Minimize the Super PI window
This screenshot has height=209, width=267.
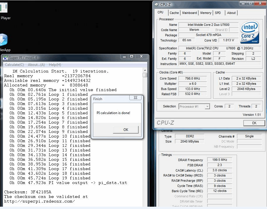(x=124, y=56)
